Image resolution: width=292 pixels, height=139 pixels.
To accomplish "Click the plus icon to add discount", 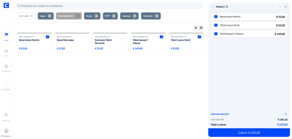I will [x=285, y=114].
